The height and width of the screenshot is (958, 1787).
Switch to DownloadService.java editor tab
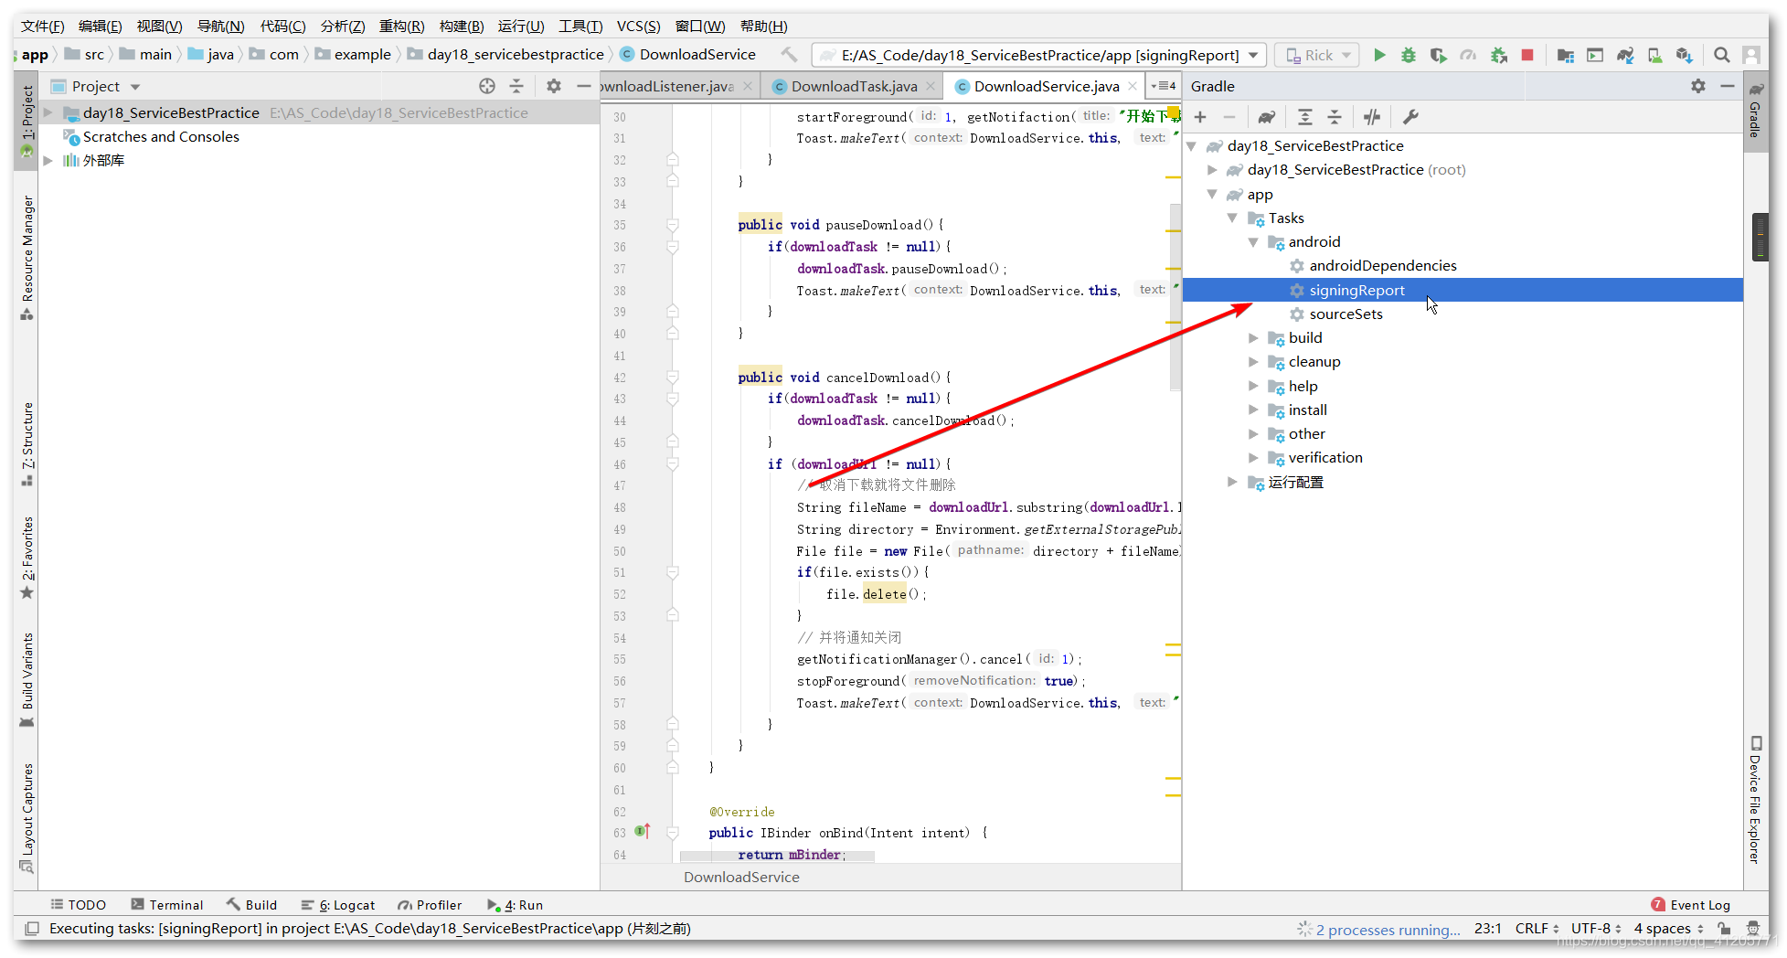click(1046, 86)
